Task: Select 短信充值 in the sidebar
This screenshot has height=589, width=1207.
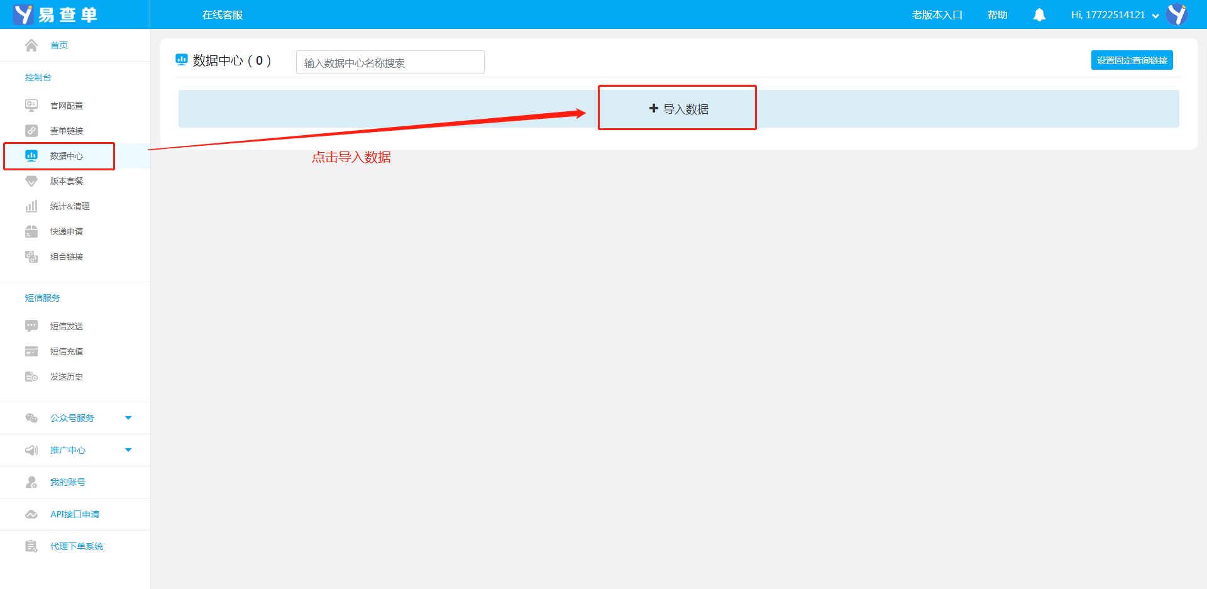Action: [x=66, y=351]
